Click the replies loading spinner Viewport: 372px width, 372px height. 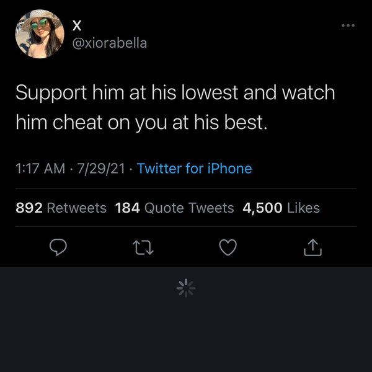pyautogui.click(x=186, y=288)
